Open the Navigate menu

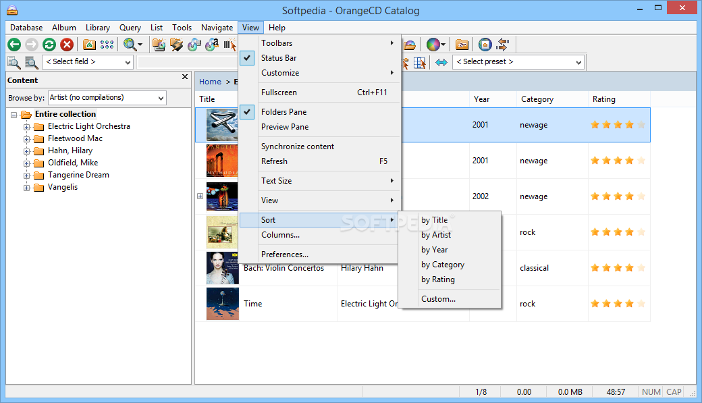pyautogui.click(x=217, y=27)
